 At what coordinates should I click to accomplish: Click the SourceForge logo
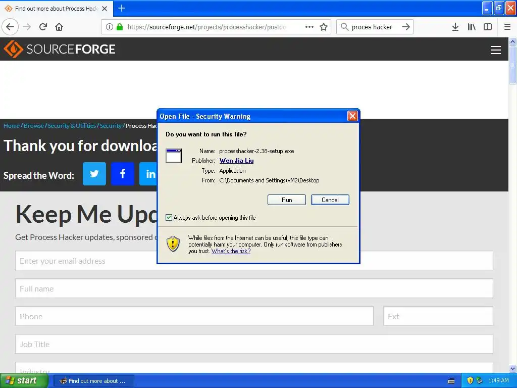click(60, 49)
